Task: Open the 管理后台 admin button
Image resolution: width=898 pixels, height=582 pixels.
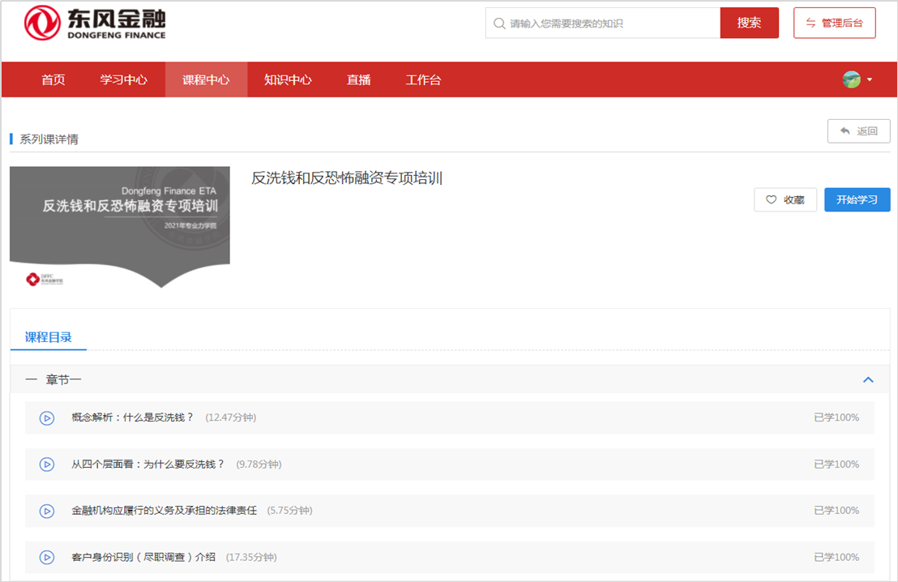Action: pos(834,23)
